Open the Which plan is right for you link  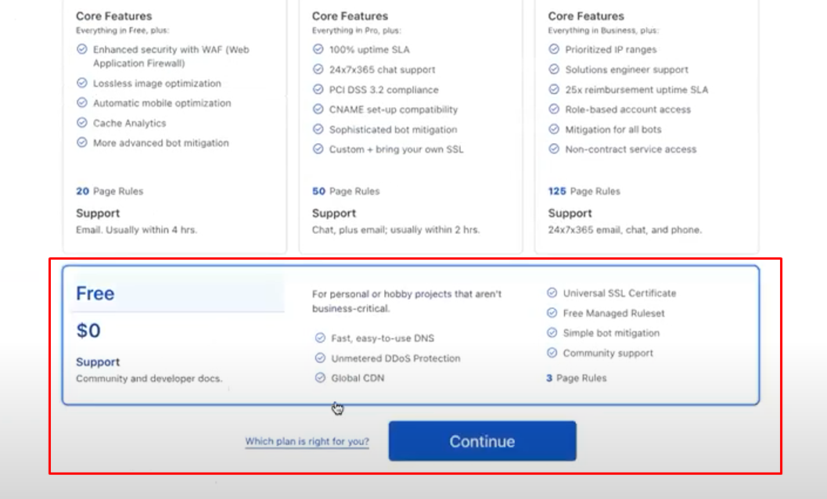pos(307,441)
